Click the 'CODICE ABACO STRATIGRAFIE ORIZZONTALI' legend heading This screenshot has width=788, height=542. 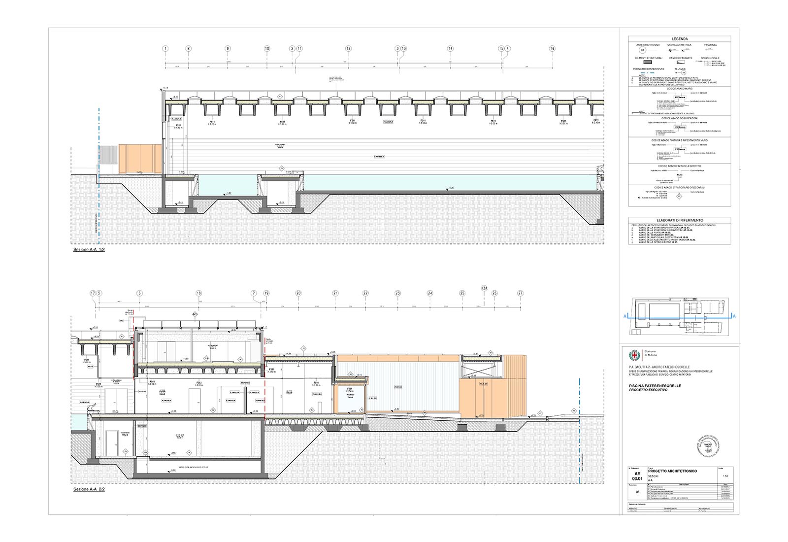coord(680,187)
